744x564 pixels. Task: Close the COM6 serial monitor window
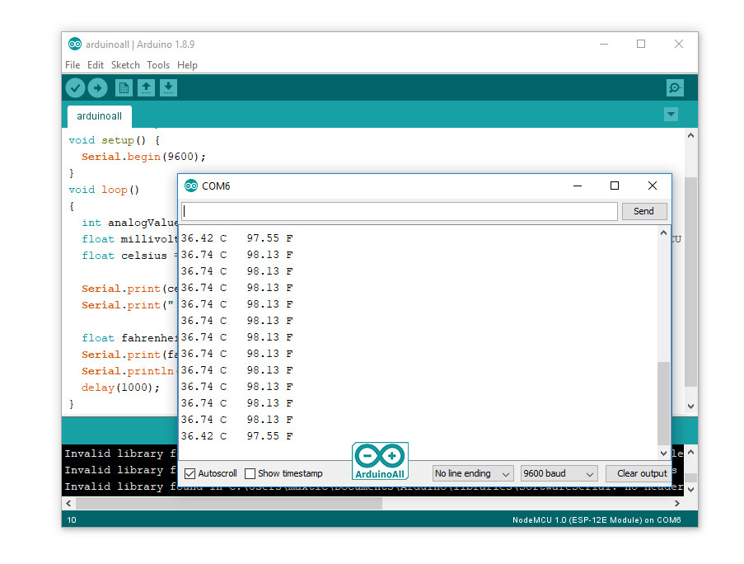coord(653,186)
